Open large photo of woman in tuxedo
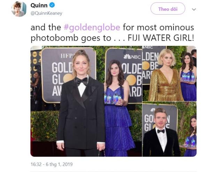209x172 pixels. point(86,101)
